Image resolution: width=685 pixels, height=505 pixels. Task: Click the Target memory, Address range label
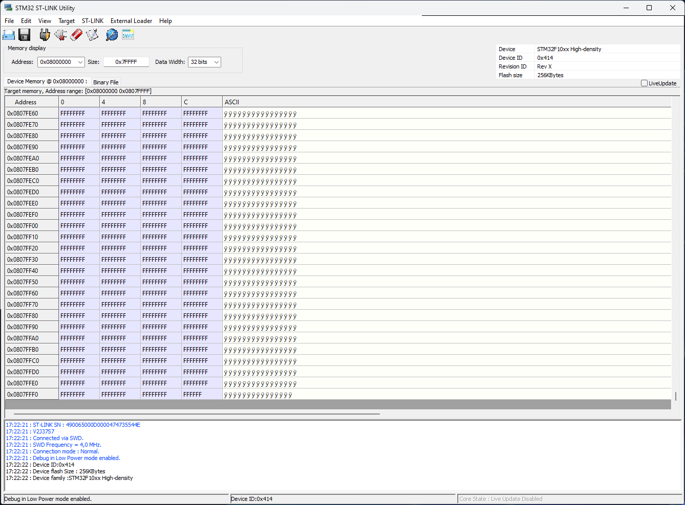pos(78,91)
